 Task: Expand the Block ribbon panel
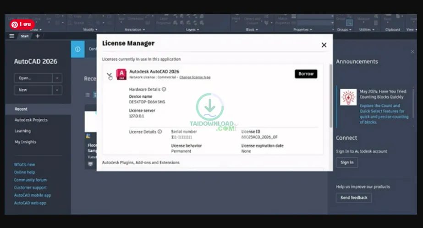(252, 29)
